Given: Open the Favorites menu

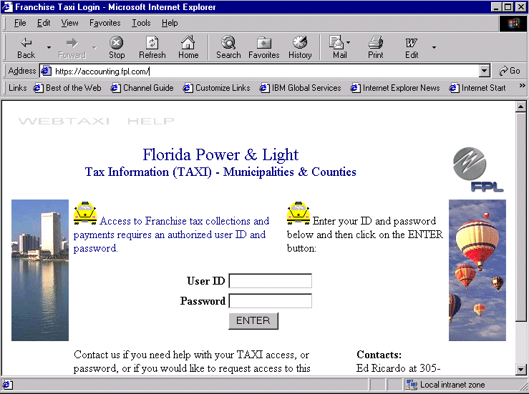Looking at the screenshot, I should pos(105,23).
